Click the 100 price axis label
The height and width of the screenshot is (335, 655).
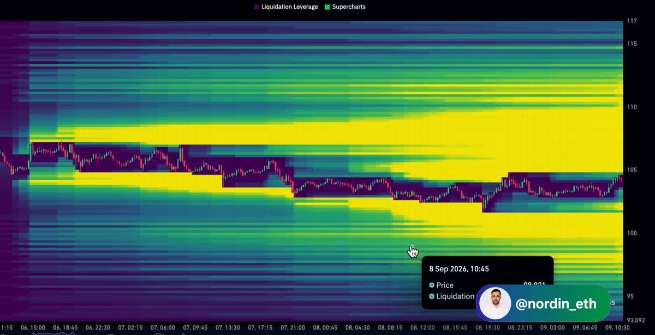632,233
